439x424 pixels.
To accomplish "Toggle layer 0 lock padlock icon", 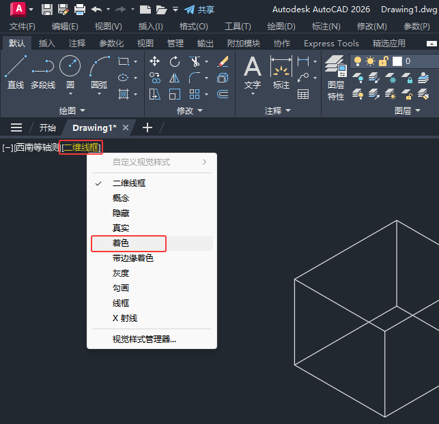I will click(x=384, y=61).
